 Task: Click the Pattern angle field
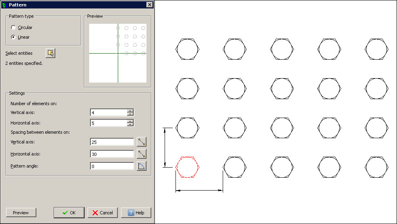tap(112, 166)
